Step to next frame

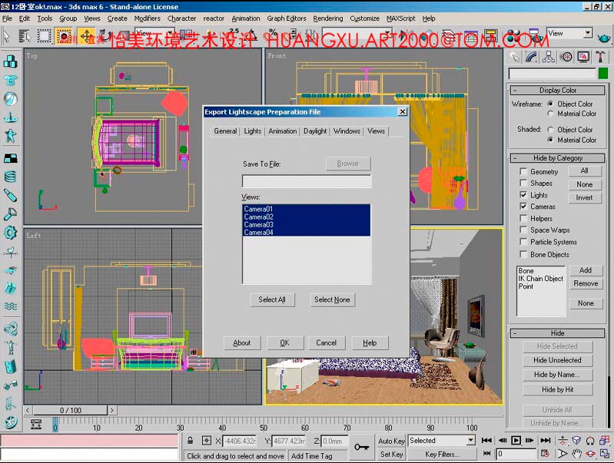(529, 440)
